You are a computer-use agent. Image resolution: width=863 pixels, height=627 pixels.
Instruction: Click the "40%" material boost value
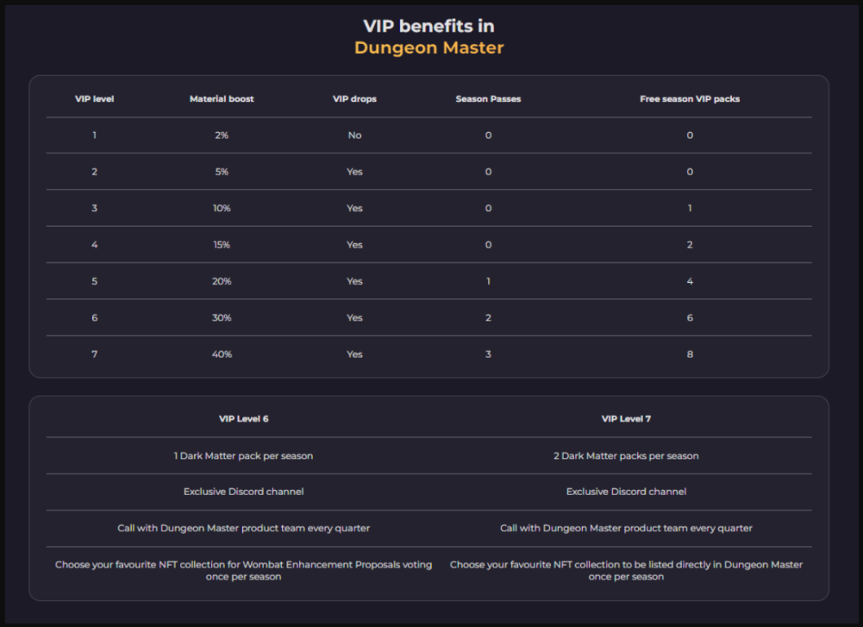(222, 354)
